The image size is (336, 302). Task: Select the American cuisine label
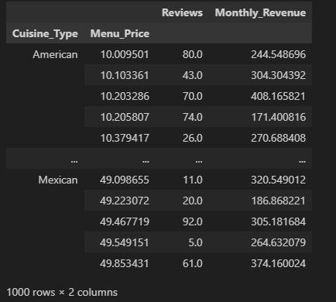(55, 54)
